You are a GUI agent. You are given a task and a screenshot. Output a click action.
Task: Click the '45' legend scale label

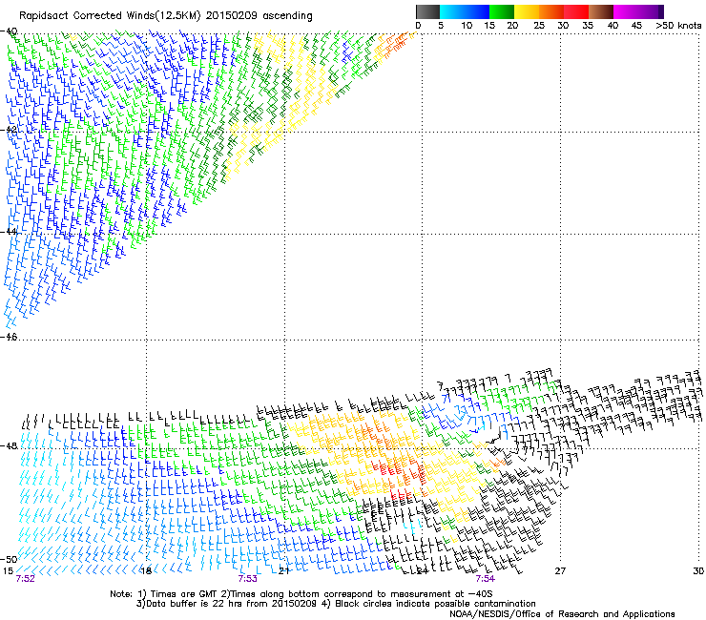pos(636,26)
